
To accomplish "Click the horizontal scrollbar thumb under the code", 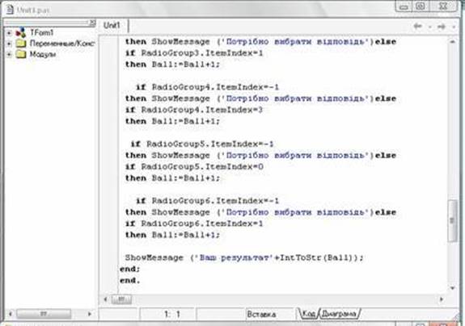I will pyautogui.click(x=121, y=299).
